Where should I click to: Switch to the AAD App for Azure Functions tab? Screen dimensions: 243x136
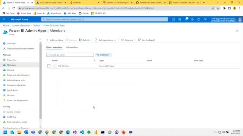coord(51,3)
